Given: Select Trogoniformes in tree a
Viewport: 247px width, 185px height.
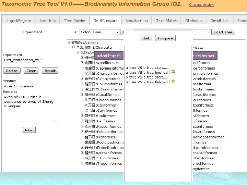Looking at the screenshot, I should tap(103, 163).
